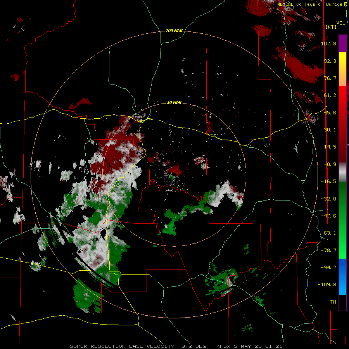
Task: Click the "100 NMI" range ring label
Action: [174, 31]
